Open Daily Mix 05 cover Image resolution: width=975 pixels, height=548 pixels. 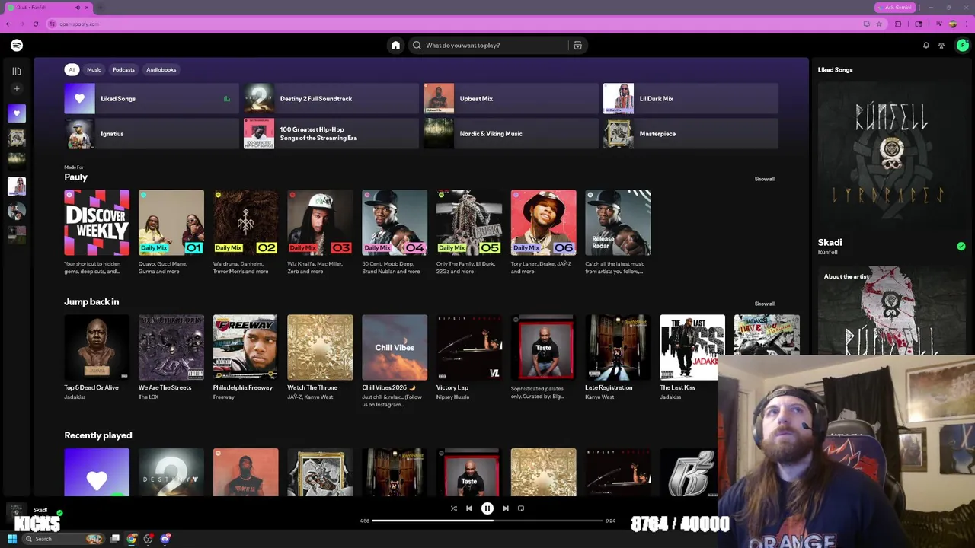click(x=469, y=222)
